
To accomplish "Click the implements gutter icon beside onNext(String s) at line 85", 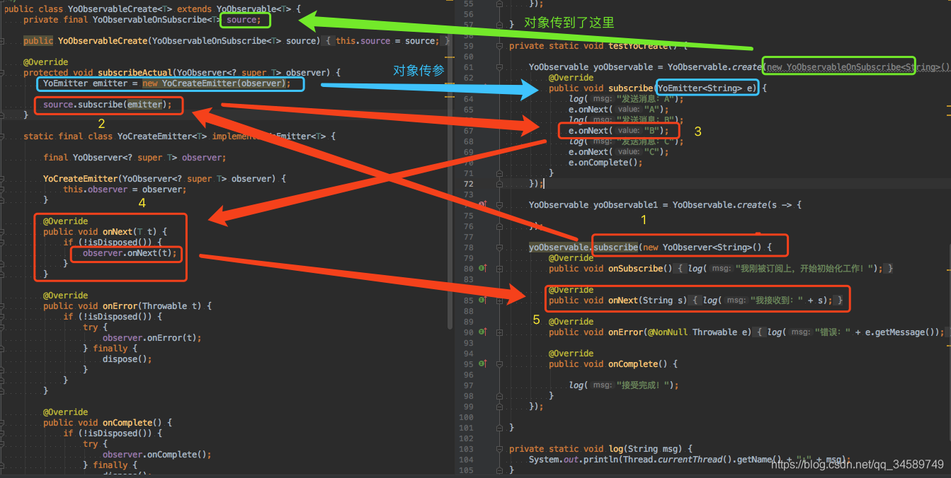I will [x=483, y=300].
